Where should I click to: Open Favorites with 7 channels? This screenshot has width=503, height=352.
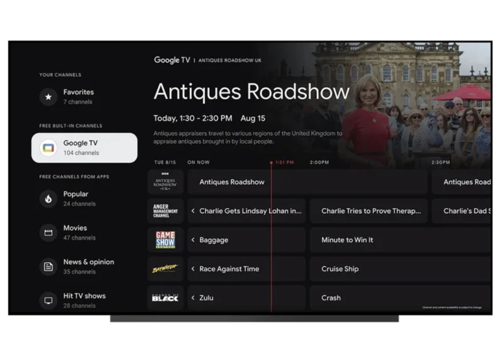(x=84, y=97)
